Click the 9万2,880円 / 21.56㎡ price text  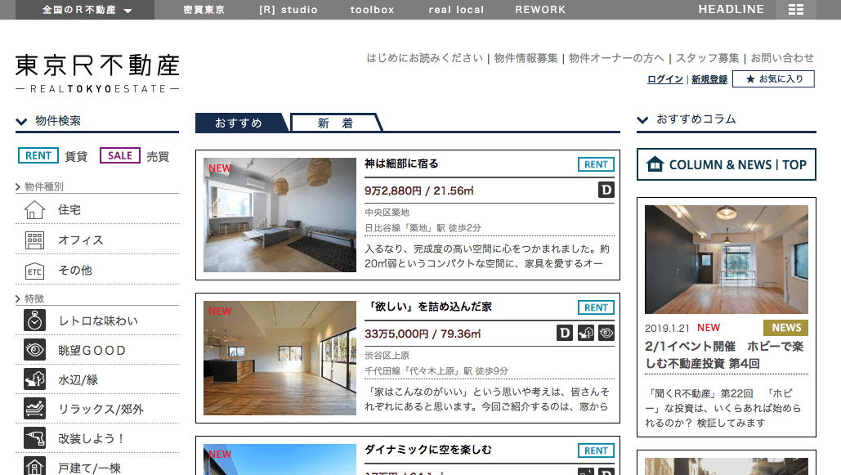[419, 190]
